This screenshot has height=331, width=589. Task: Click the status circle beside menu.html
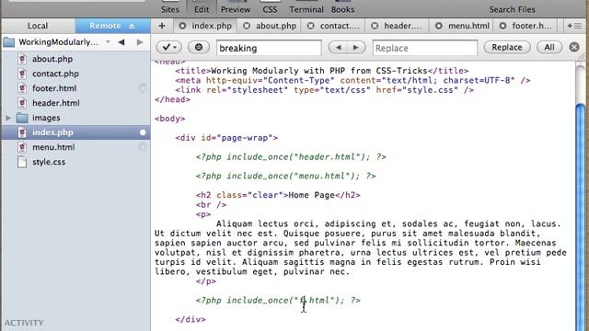tap(143, 147)
